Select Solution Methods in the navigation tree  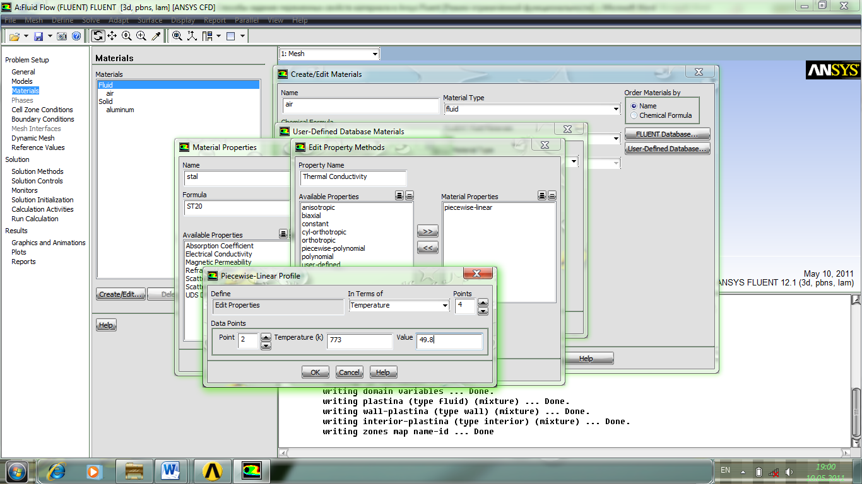(37, 171)
